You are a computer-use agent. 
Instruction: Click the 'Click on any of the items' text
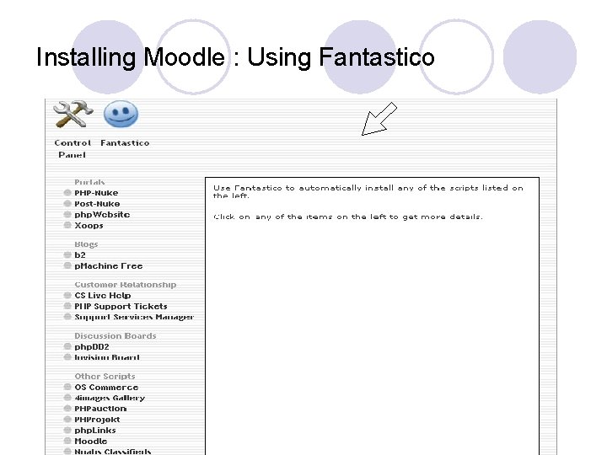(x=347, y=217)
